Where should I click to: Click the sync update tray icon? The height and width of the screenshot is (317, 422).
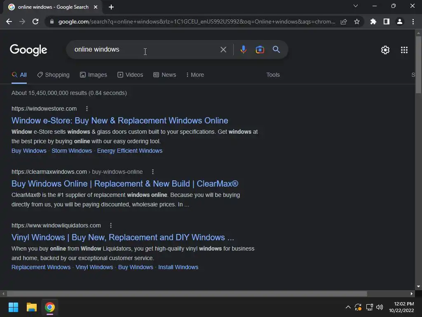point(358,307)
